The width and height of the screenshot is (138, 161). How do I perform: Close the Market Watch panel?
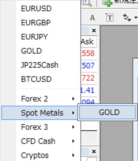coord(94,30)
